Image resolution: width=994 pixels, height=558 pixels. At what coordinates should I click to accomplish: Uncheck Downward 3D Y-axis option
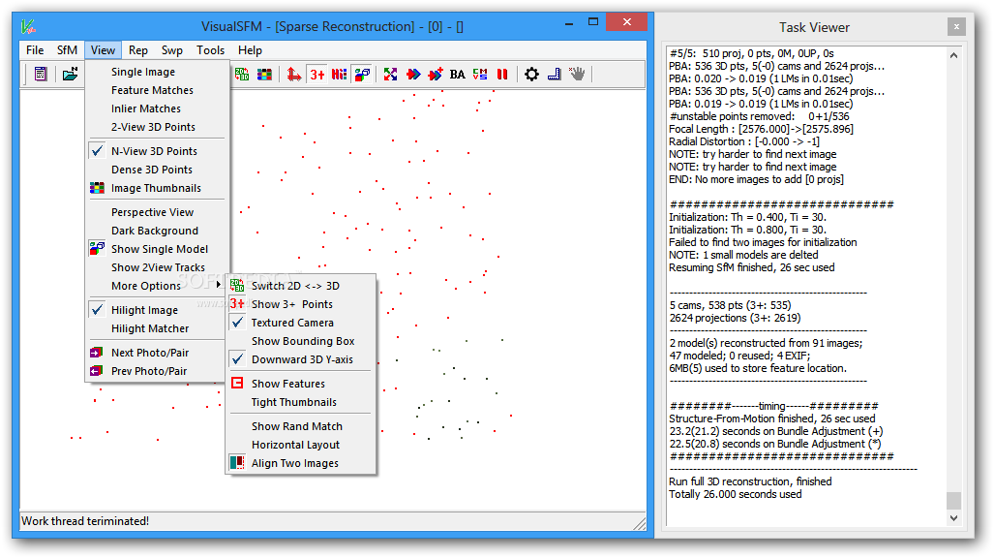pyautogui.click(x=301, y=359)
